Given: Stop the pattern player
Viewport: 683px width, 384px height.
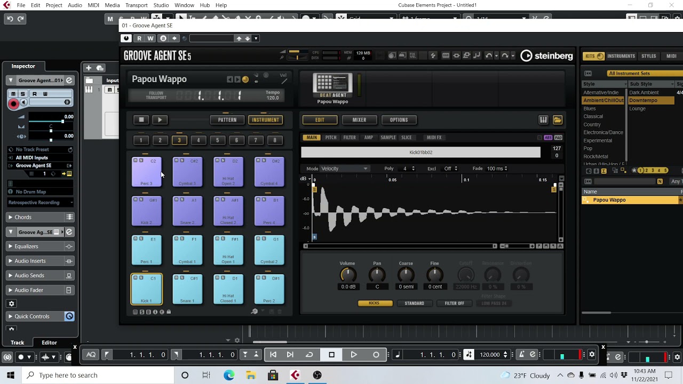Looking at the screenshot, I should pyautogui.click(x=141, y=120).
